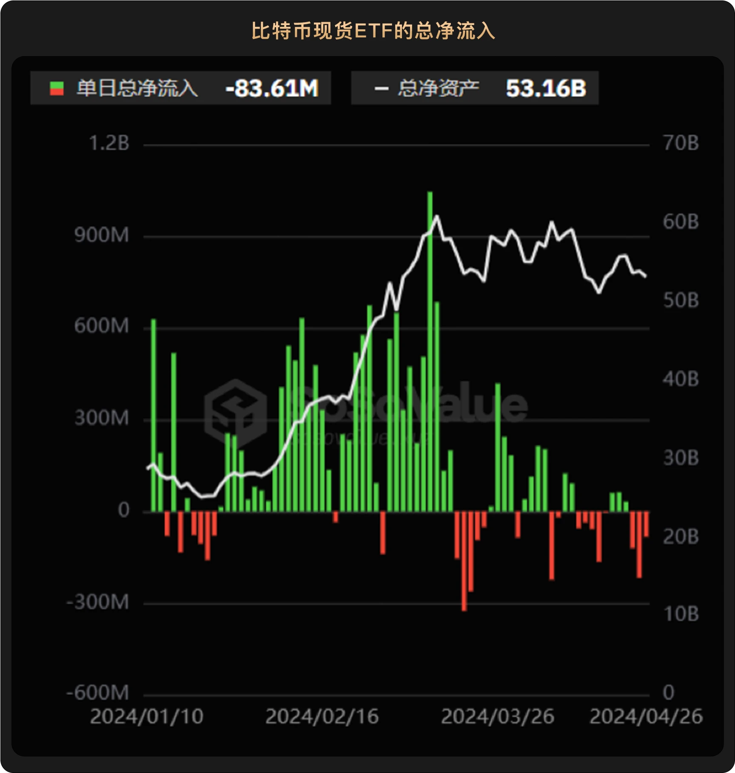Toggle the 总净资产 legend series

[x=438, y=88]
